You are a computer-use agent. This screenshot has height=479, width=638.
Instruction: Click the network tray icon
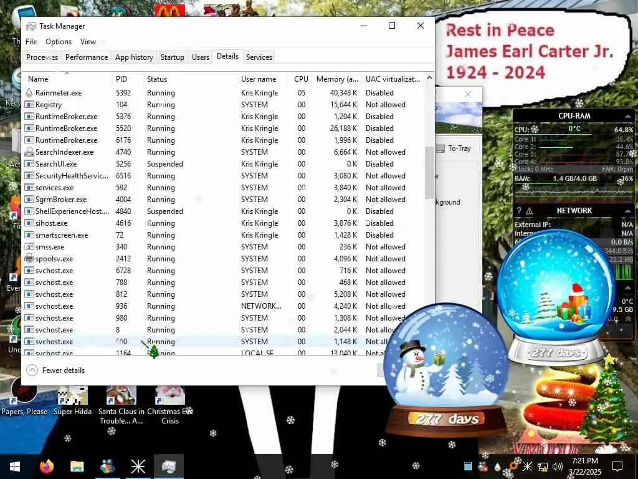pos(543,467)
